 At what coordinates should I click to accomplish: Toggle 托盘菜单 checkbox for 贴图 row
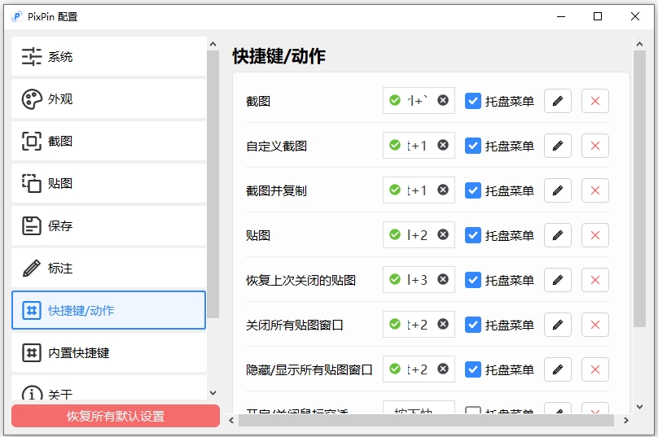(x=473, y=235)
